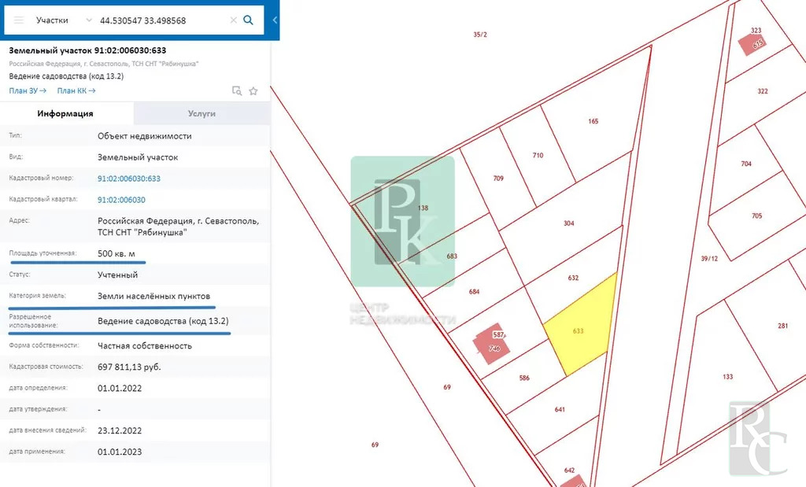
Task: Switch to the Услуги tab
Action: (x=201, y=113)
